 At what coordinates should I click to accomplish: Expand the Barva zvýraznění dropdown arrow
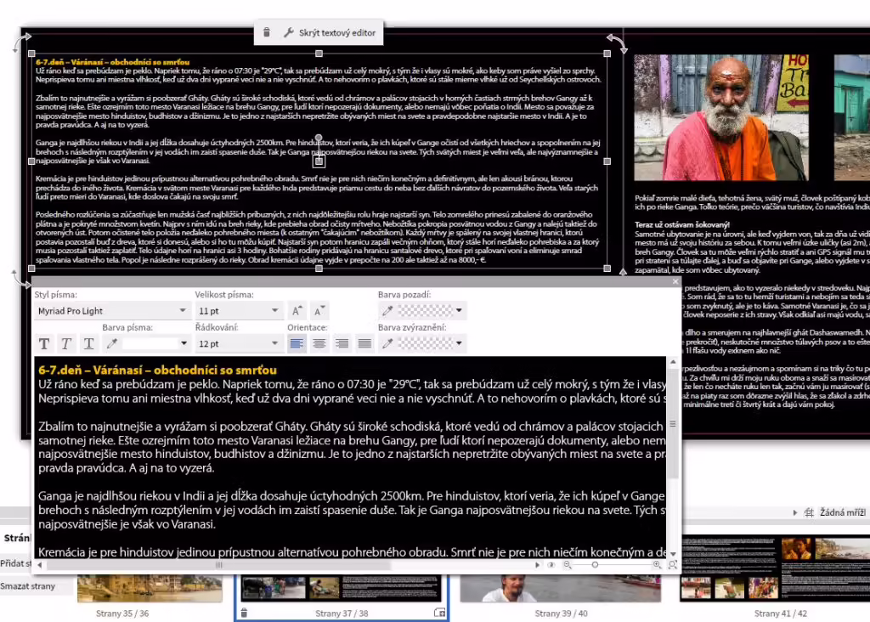(459, 343)
